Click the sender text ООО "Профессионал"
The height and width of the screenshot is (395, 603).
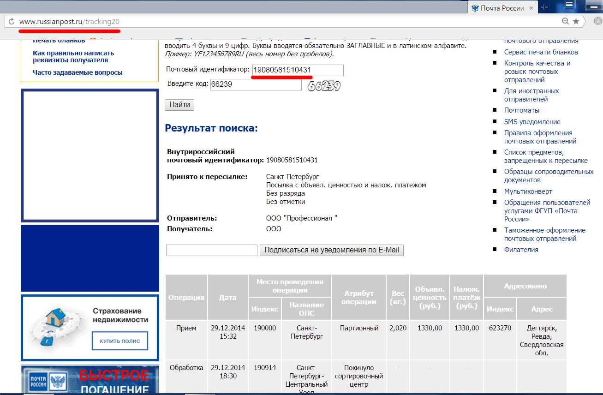tap(302, 218)
